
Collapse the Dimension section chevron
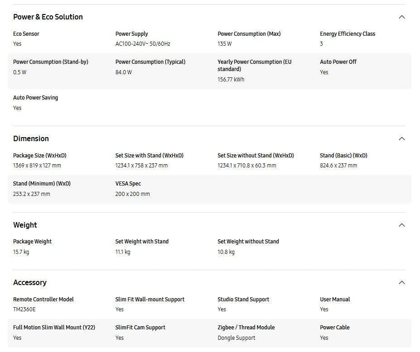(x=401, y=139)
